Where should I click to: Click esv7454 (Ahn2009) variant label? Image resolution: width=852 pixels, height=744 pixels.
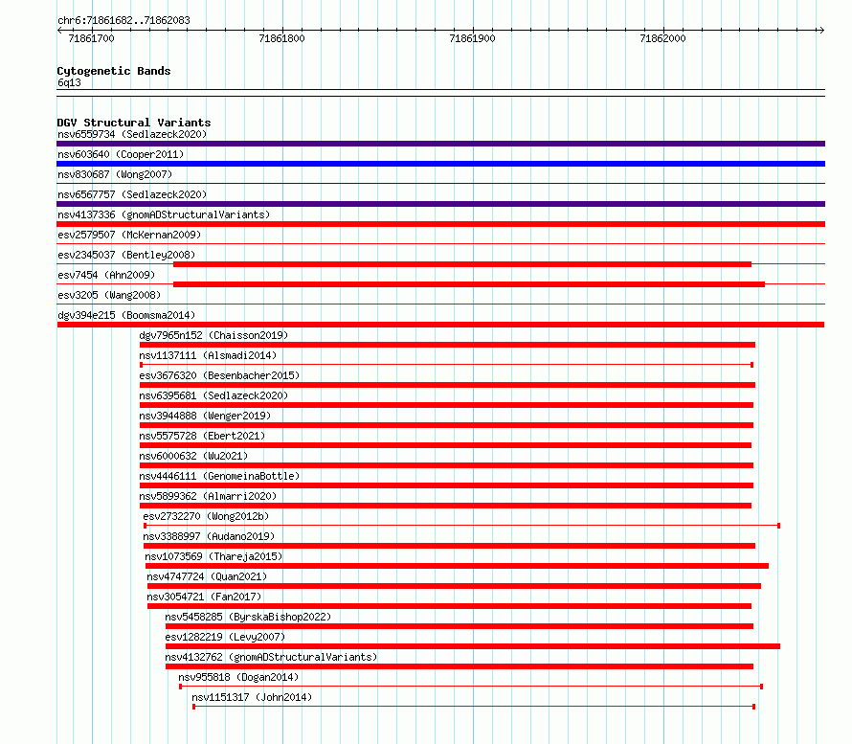click(x=106, y=275)
